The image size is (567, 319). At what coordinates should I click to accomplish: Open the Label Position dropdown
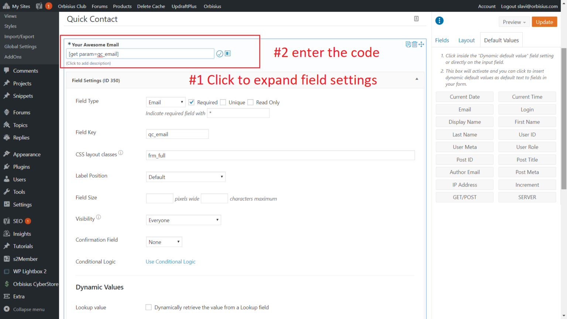tap(185, 177)
